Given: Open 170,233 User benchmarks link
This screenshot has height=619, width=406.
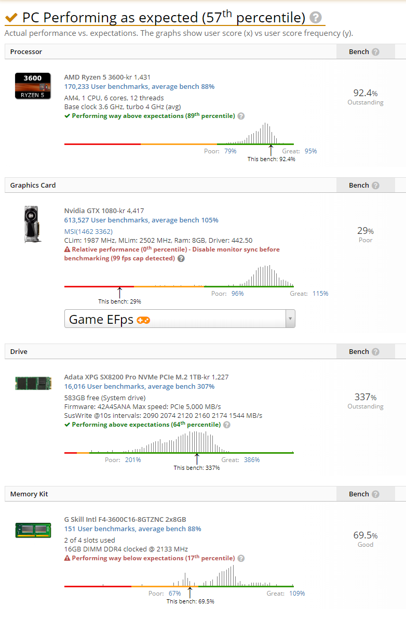Looking at the screenshot, I should pos(139,86).
